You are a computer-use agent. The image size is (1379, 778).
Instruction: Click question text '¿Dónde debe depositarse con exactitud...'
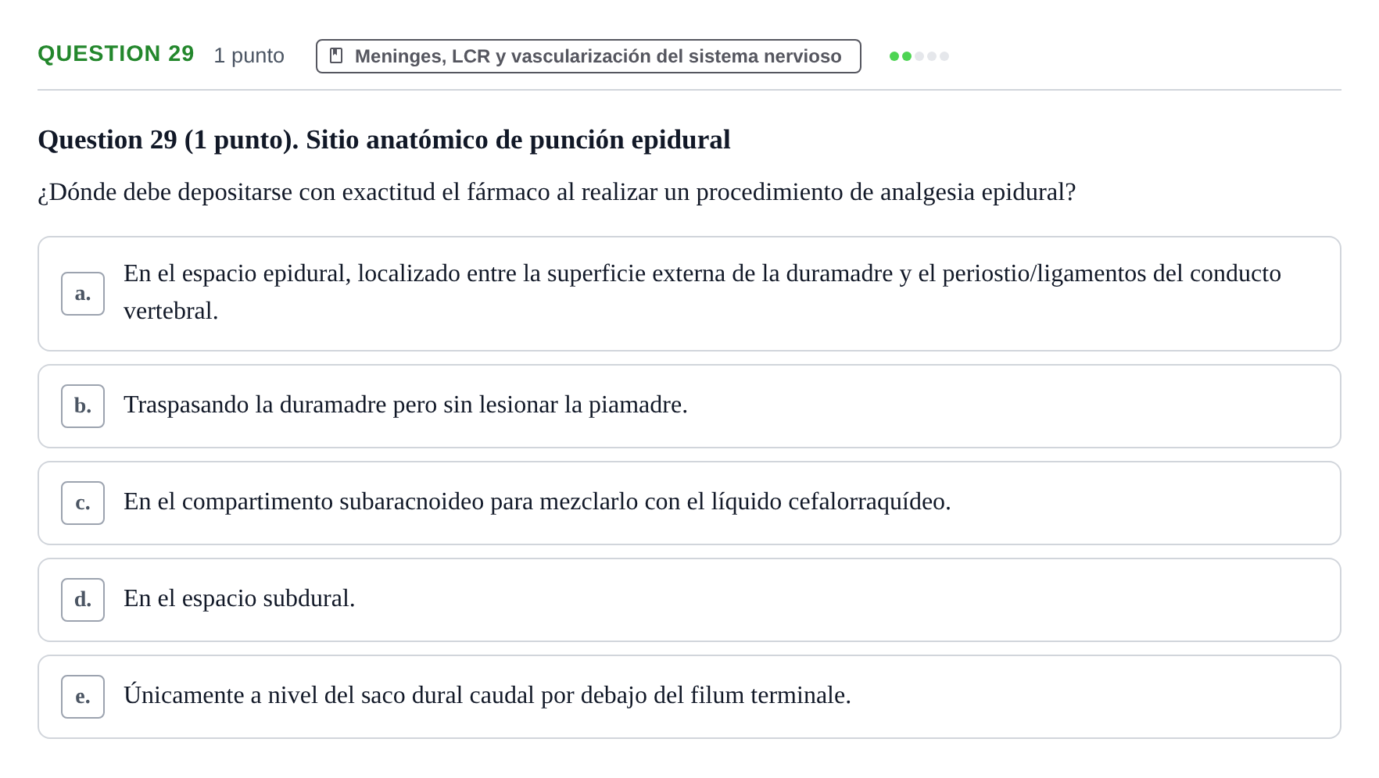(x=557, y=192)
